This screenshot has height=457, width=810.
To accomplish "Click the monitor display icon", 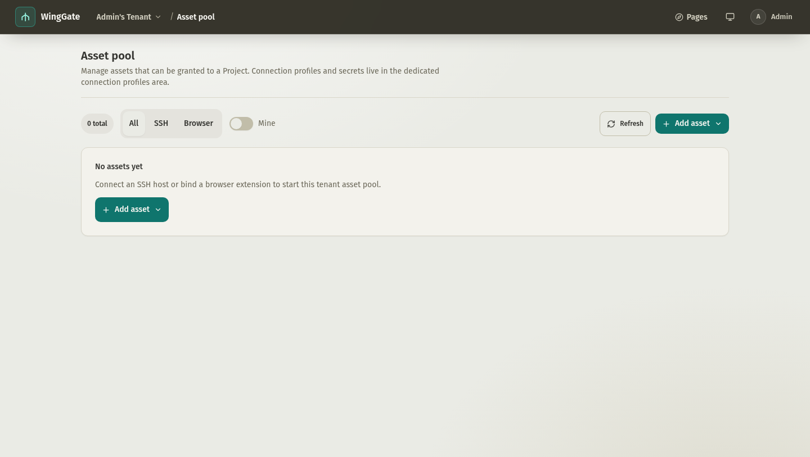I will tap(730, 17).
